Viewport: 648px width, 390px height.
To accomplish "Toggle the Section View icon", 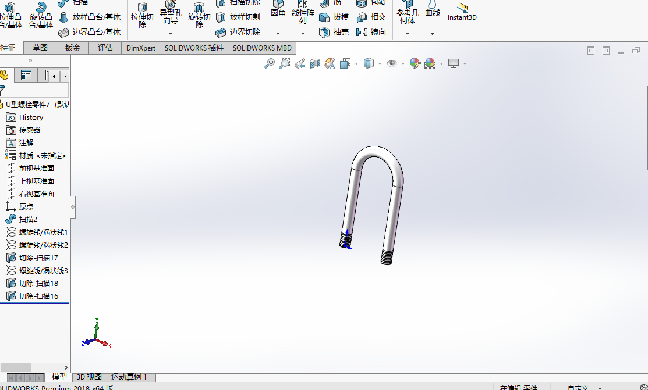I will coord(315,63).
